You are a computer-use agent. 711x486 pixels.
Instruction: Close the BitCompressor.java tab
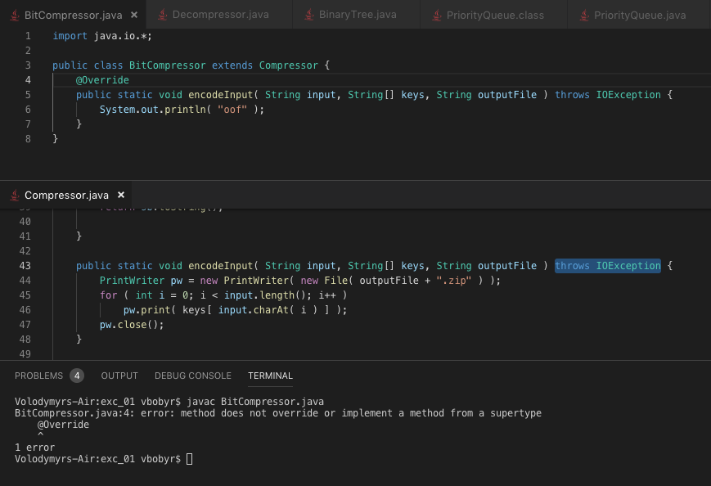pyautogui.click(x=134, y=15)
